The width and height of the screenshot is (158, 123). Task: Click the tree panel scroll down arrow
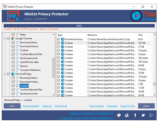click(53, 95)
